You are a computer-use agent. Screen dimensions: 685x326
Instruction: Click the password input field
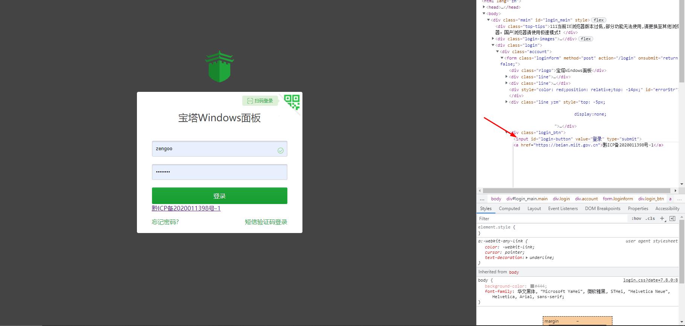tap(220, 172)
